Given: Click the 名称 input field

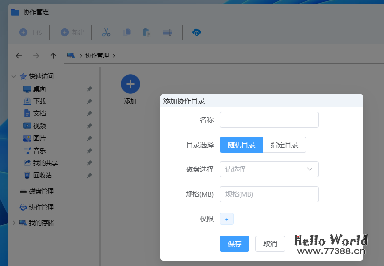Looking at the screenshot, I should [x=269, y=120].
